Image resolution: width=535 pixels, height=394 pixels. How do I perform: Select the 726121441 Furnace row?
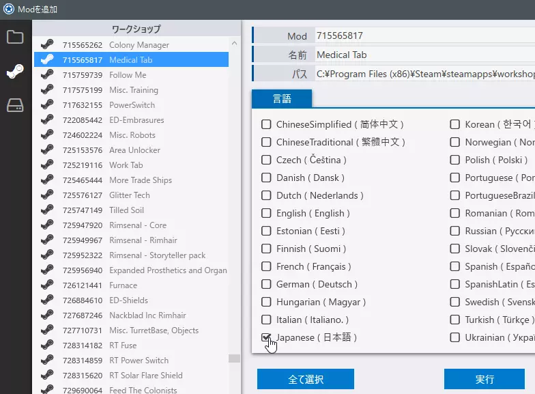[131, 285]
